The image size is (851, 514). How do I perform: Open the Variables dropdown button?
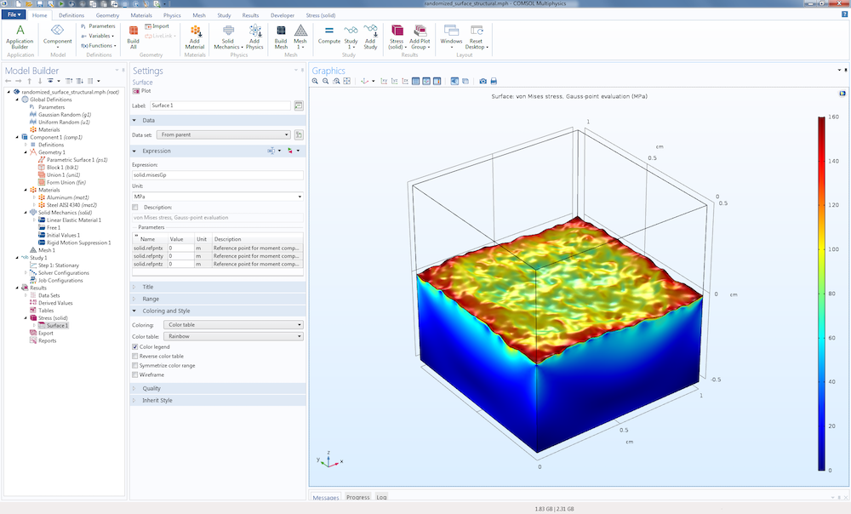tap(98, 36)
